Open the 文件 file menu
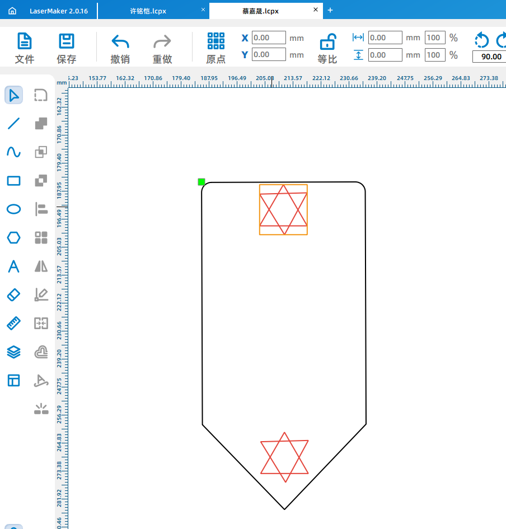This screenshot has height=529, width=506. (x=24, y=48)
